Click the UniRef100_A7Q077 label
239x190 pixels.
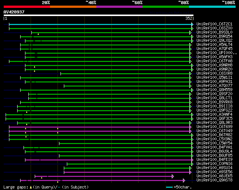(214, 86)
